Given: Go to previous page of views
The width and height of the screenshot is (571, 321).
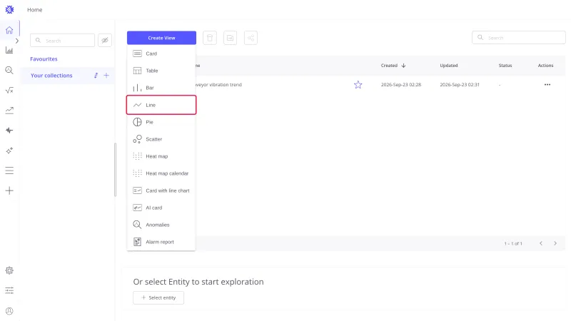Looking at the screenshot, I should click(x=541, y=243).
